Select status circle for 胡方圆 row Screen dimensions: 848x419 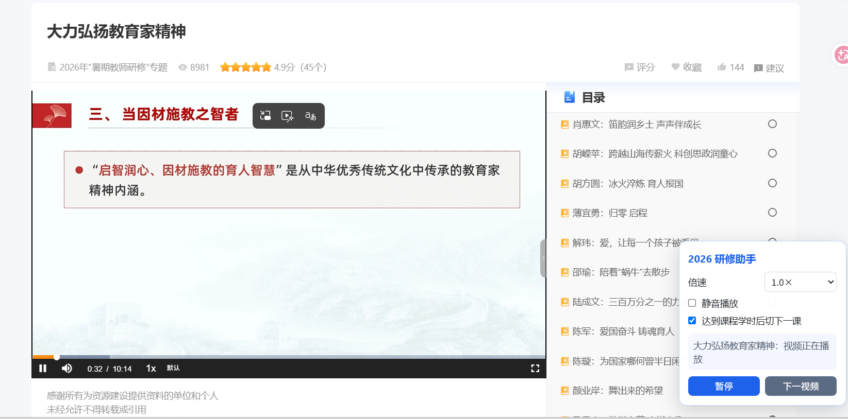(772, 183)
